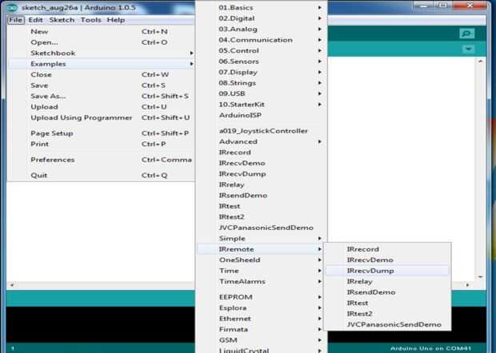Open the tab options dropdown arrow
Screen dimensions: 496x353
[468, 49]
